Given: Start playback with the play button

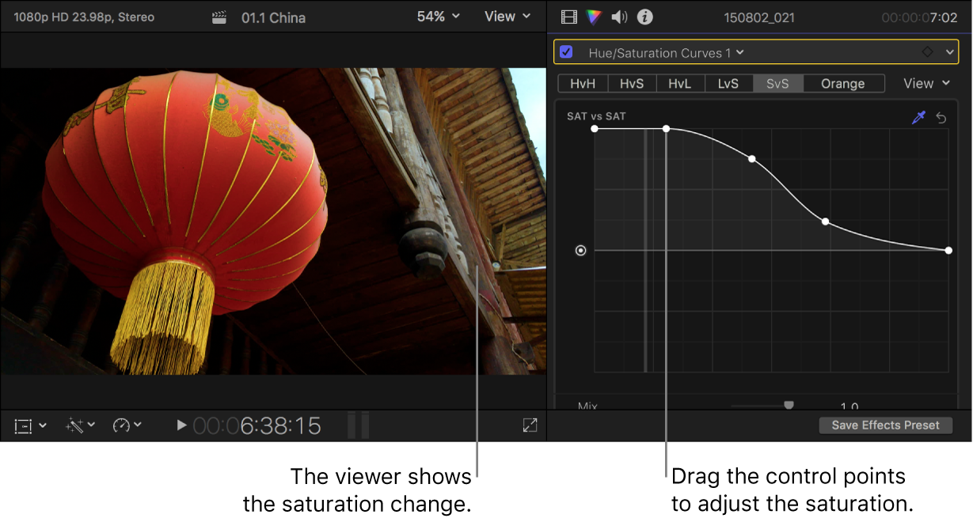Looking at the screenshot, I should (181, 425).
